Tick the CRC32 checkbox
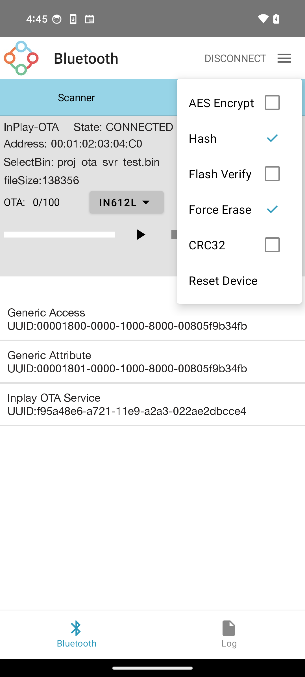Screen dimensions: 305x677 [272, 245]
